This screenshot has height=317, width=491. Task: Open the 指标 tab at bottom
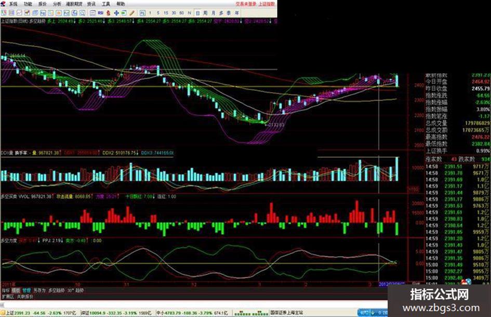point(6,290)
